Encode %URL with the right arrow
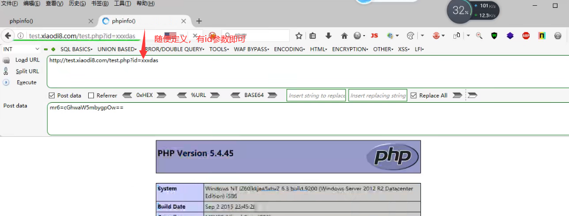569x216 pixels. (x=215, y=95)
